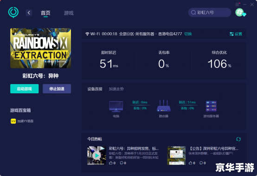Click the 51ms 即时延迟 value
Screen dimensions: 257x176
point(109,64)
